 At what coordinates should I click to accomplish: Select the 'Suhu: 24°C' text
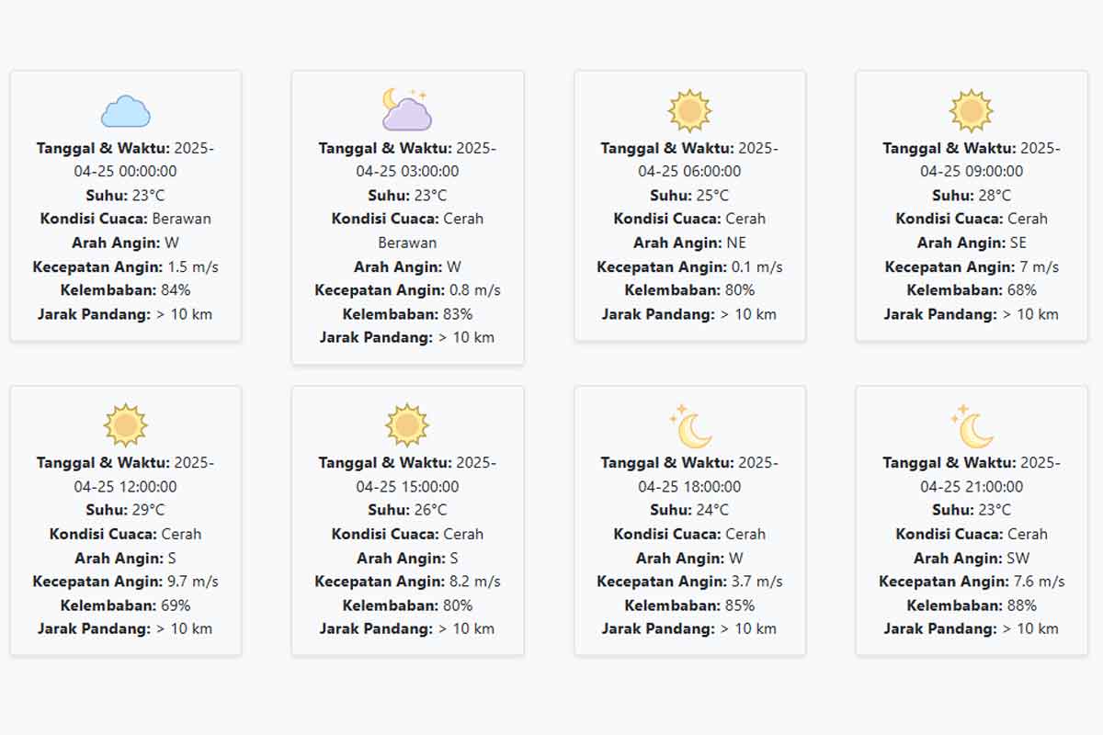coord(689,510)
